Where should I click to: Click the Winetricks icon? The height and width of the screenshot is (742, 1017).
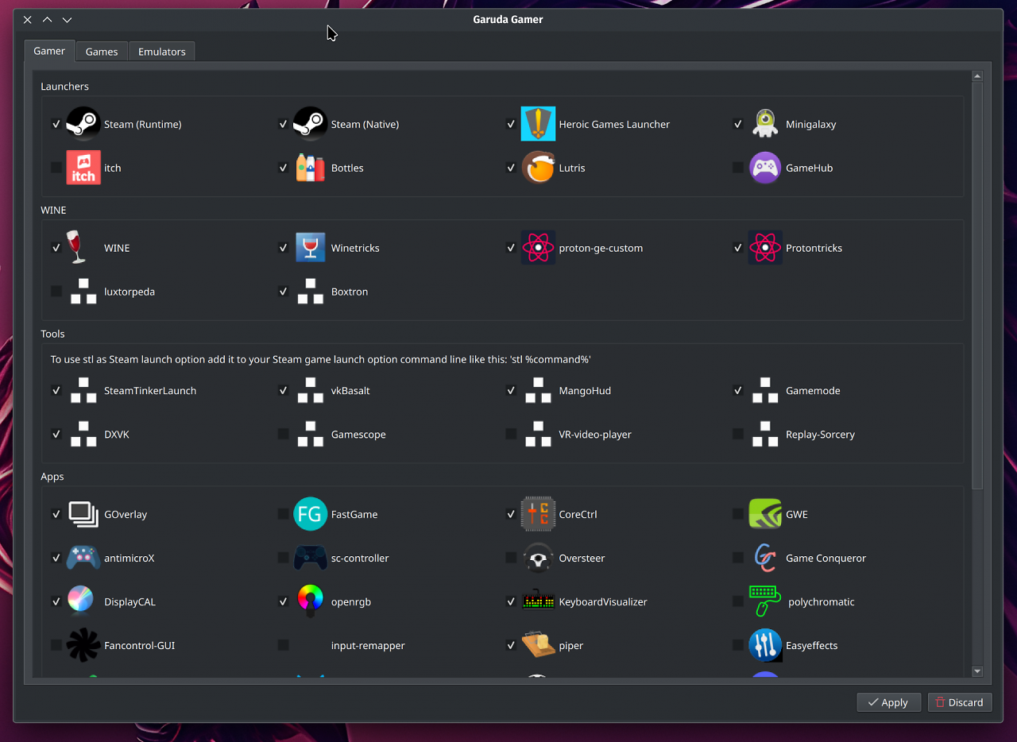(x=311, y=248)
